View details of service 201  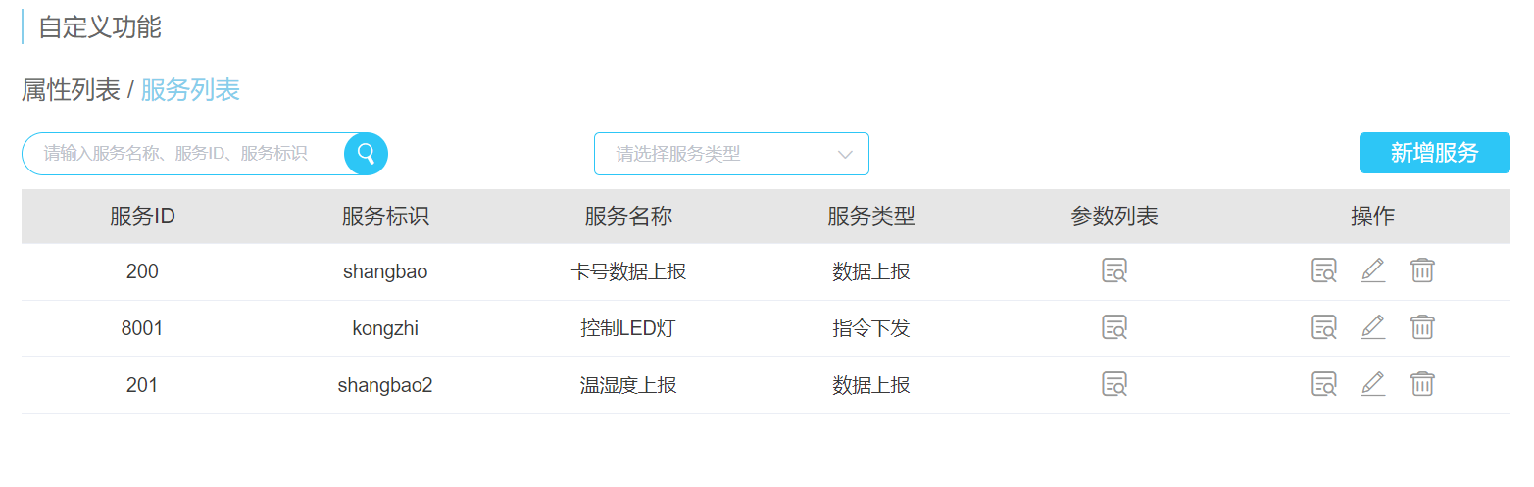pyautogui.click(x=1324, y=385)
